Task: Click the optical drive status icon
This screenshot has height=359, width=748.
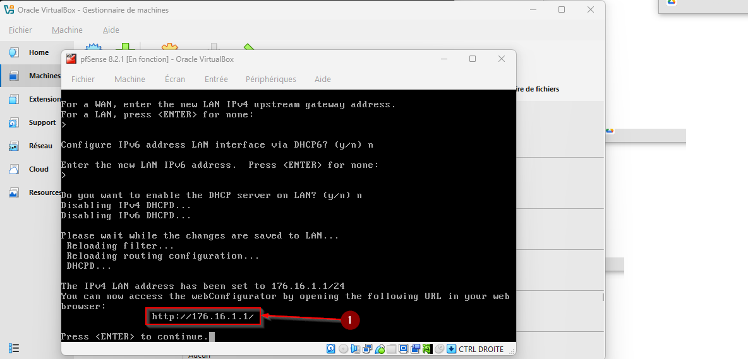Action: pyautogui.click(x=343, y=349)
